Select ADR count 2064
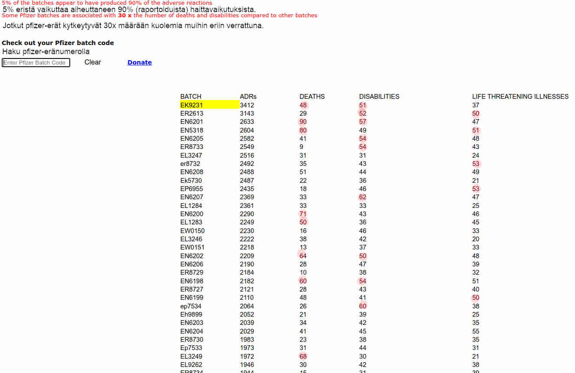This screenshot has height=373, width=575. [247, 306]
